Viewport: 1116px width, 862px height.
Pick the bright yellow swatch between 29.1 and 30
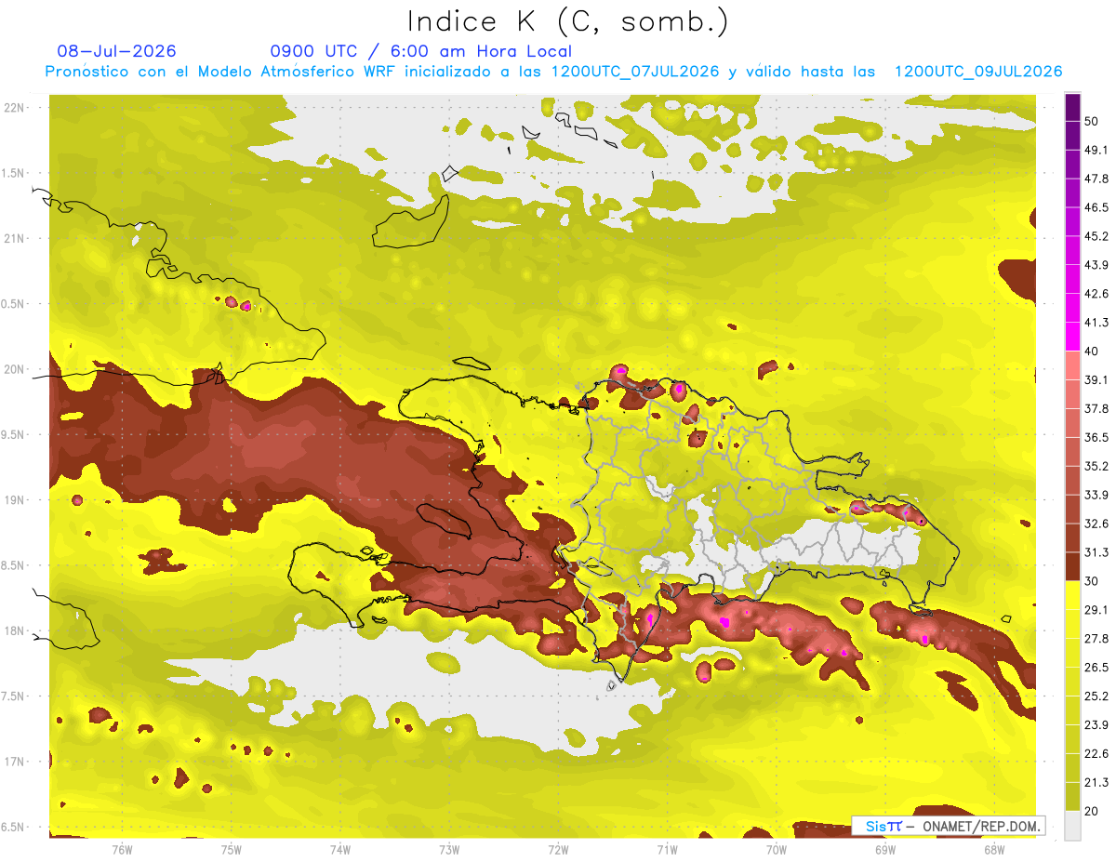pyautogui.click(x=1072, y=596)
